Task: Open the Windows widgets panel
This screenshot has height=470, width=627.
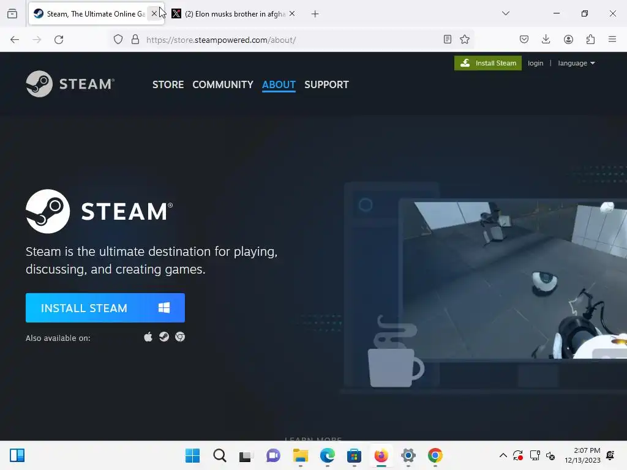Action: 17,455
